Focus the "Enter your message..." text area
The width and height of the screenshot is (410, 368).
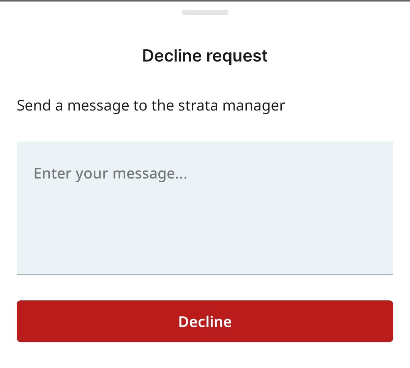[x=205, y=208]
